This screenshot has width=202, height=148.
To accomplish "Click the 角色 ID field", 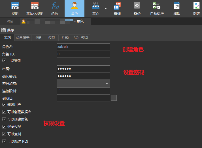I will (83, 54).
